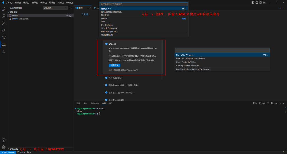Collapse the 'WSL 目标' tree section
Image resolution: width=287 pixels, height=154 pixels.
(9, 12)
